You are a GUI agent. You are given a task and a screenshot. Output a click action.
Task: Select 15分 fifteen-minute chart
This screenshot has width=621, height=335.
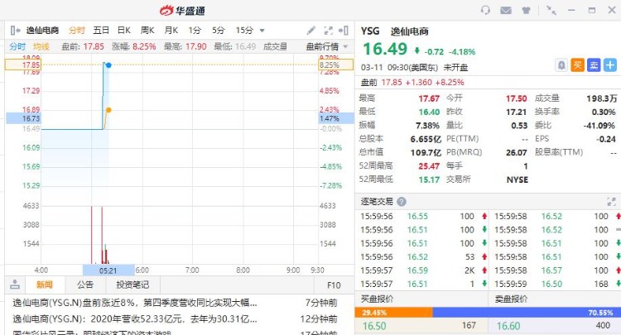tap(244, 31)
